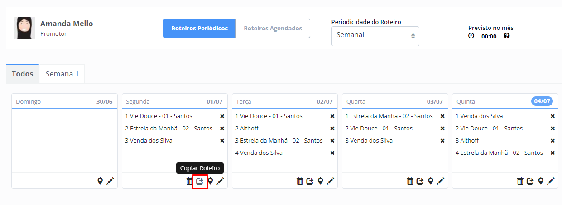The image size is (562, 205).
Task: Show Quinta route locations map pin
Action: 540,181
